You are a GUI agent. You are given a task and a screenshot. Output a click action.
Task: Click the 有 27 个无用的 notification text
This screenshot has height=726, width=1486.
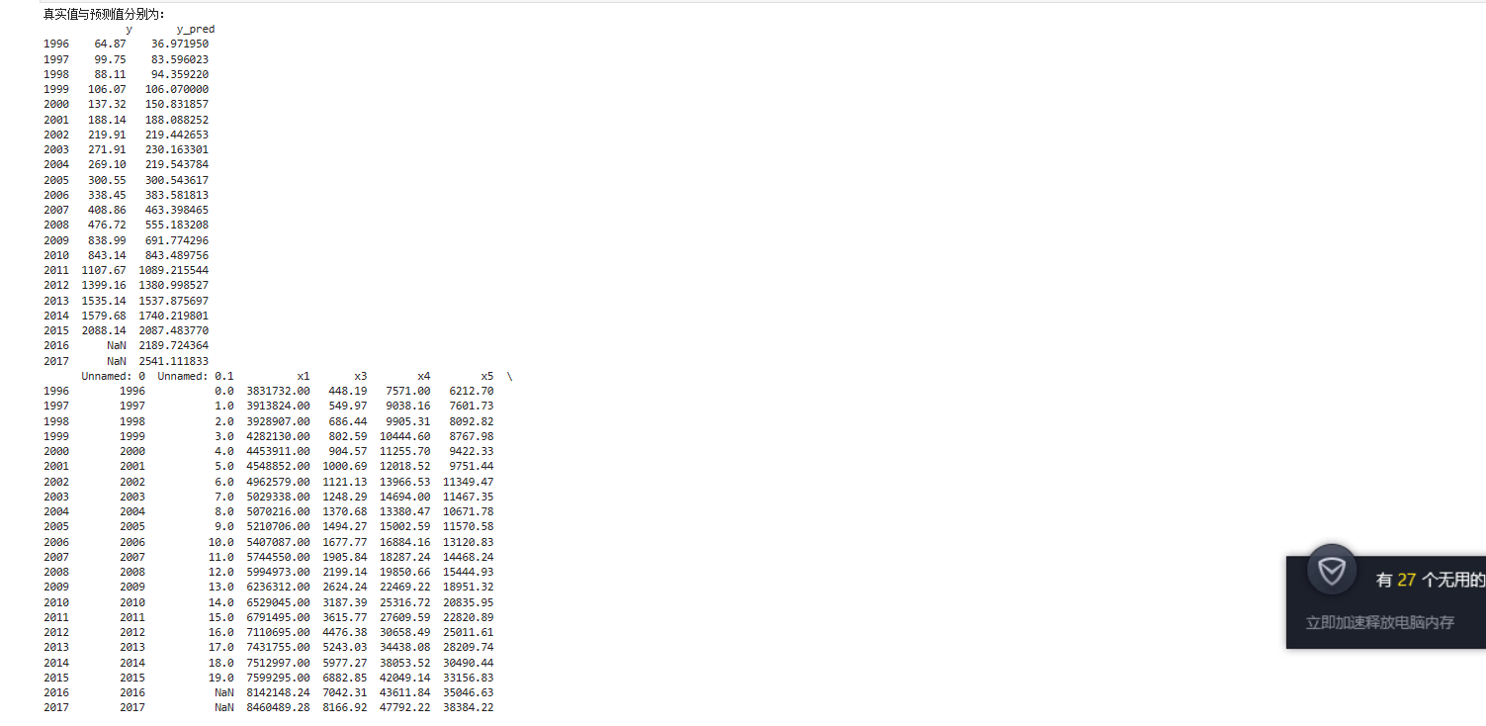coord(1431,581)
